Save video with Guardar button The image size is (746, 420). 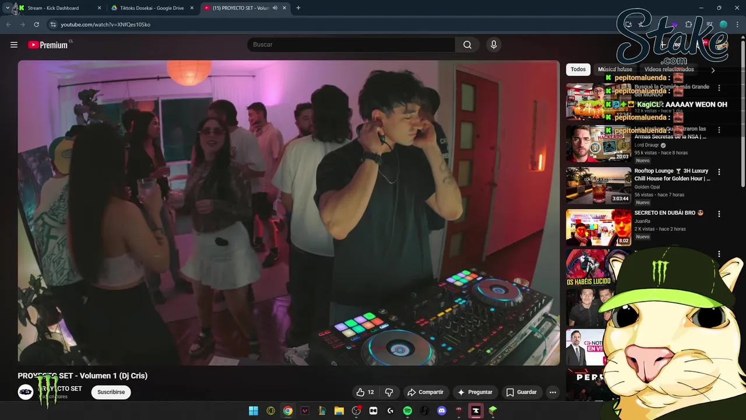tap(522, 392)
